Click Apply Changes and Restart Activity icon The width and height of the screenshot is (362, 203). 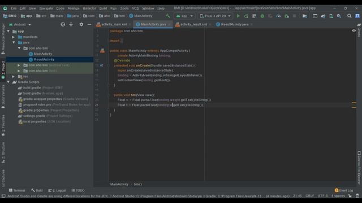tap(246, 16)
